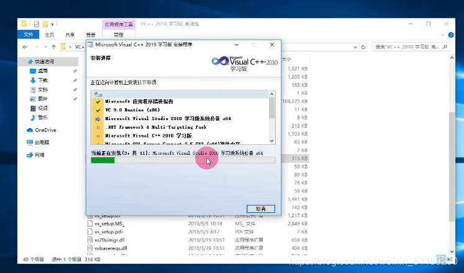This screenshot has width=464, height=273.
Task: Click the blue arrow icon of installing item
Action: click(98, 119)
